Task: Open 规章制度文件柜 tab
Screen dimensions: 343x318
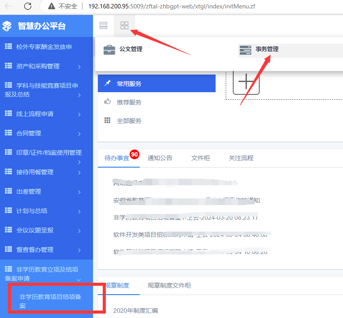Action: (x=169, y=285)
